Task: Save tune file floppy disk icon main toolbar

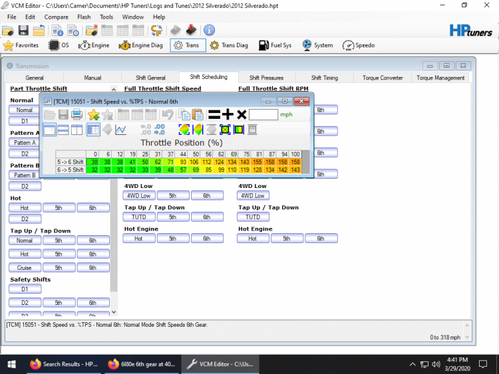Action: click(x=23, y=31)
